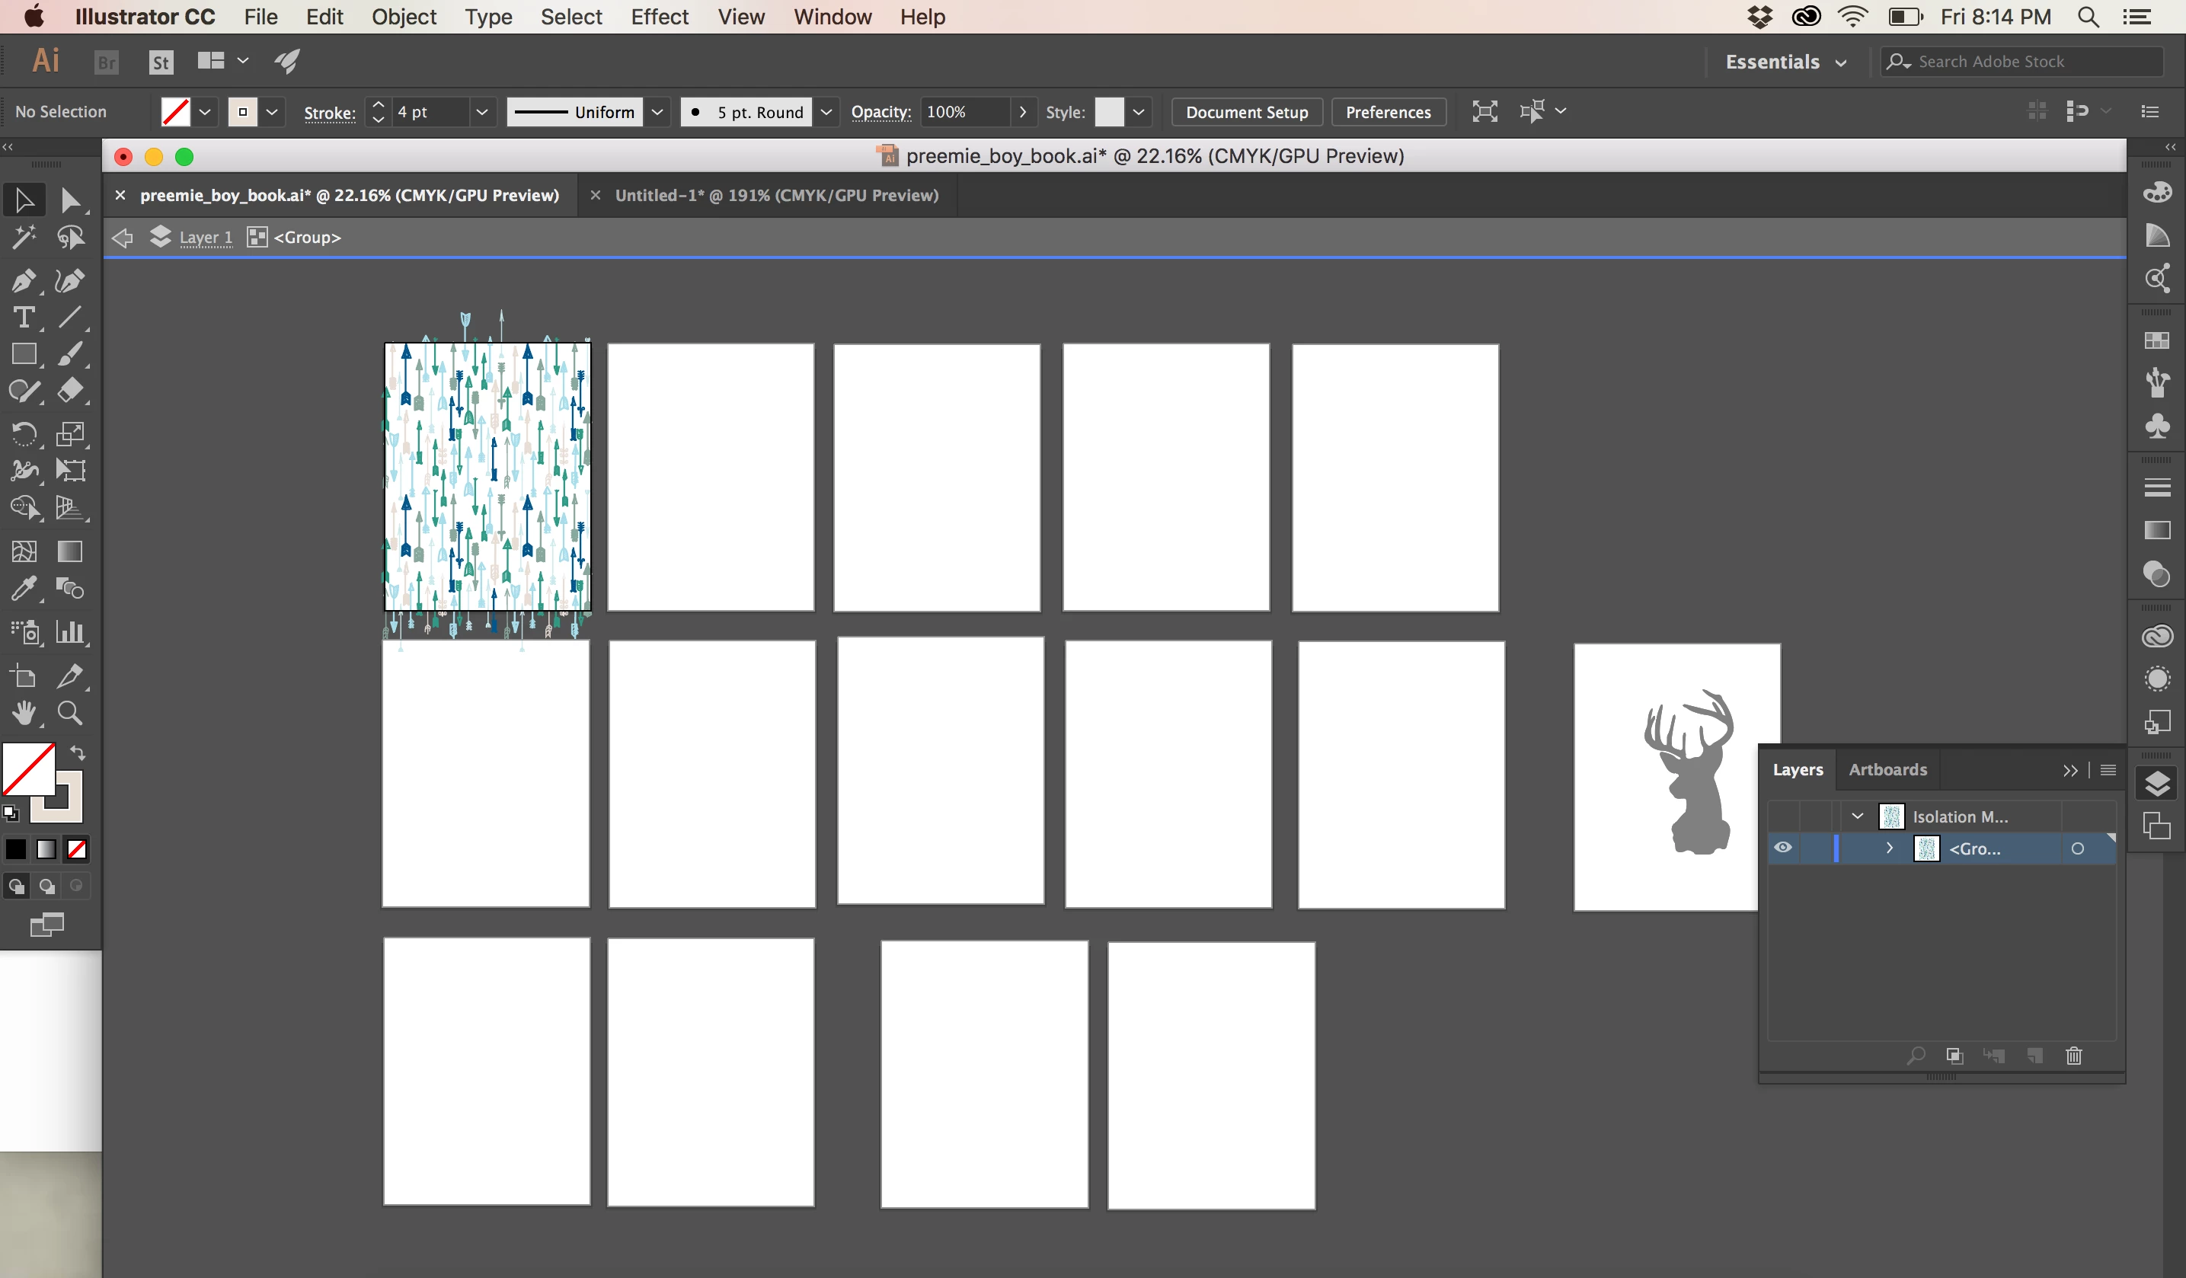Open the Uniform stroke profile dropdown
The image size is (2186, 1278).
click(657, 112)
